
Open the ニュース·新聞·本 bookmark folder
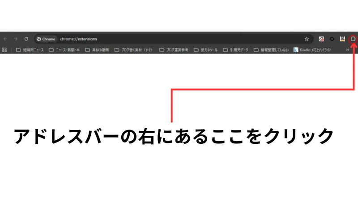point(64,50)
